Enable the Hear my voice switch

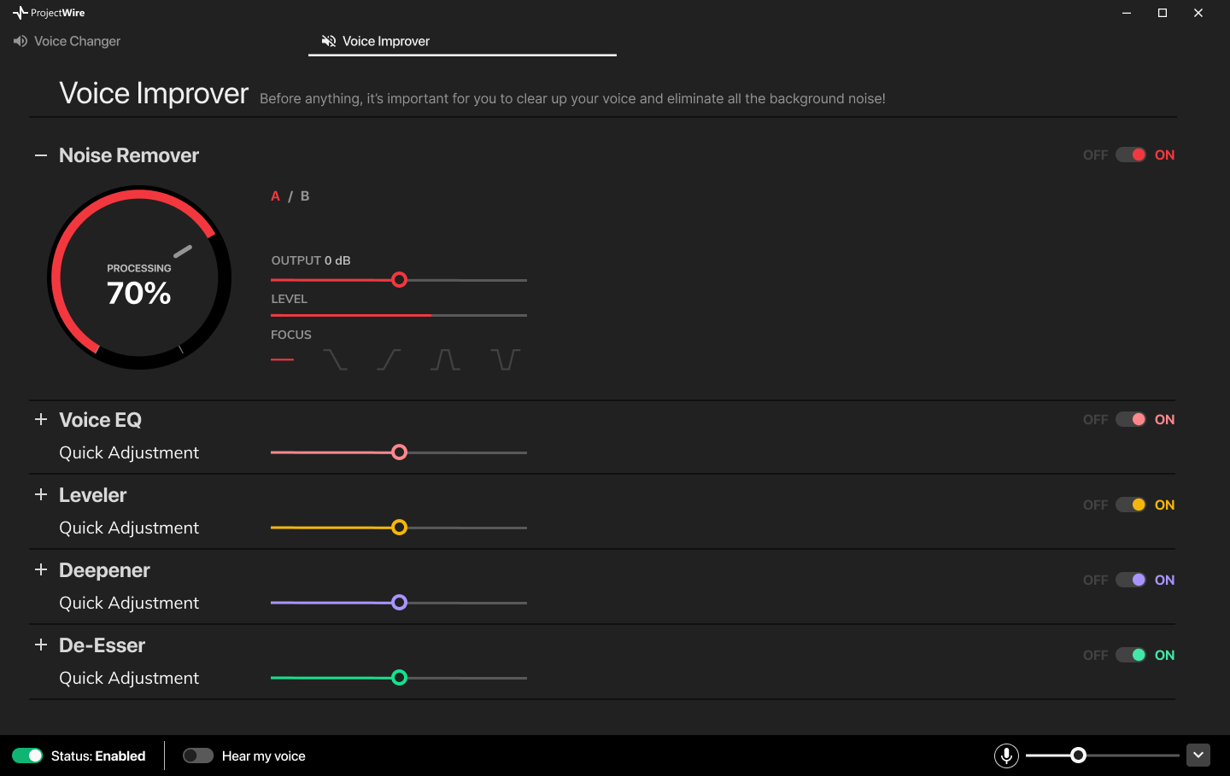coord(198,756)
